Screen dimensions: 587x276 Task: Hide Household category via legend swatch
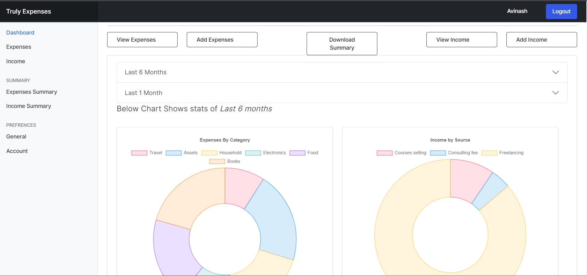(209, 153)
